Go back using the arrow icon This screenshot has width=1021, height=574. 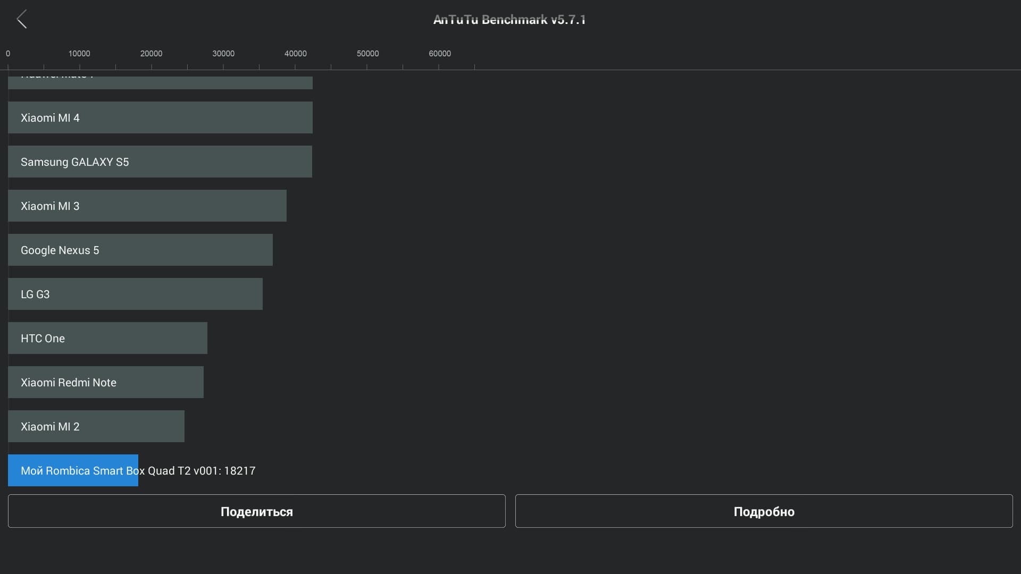pos(22,19)
